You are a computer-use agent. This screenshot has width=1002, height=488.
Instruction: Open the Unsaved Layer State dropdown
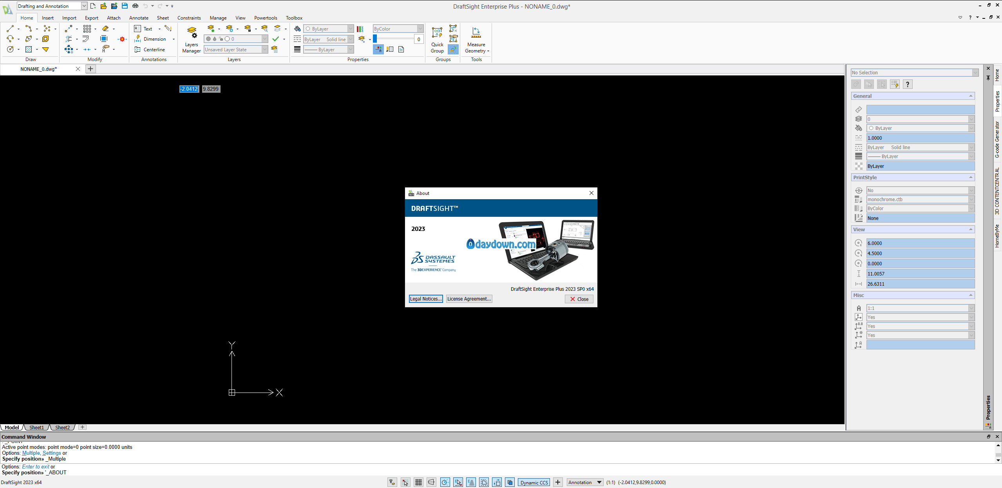pos(265,49)
